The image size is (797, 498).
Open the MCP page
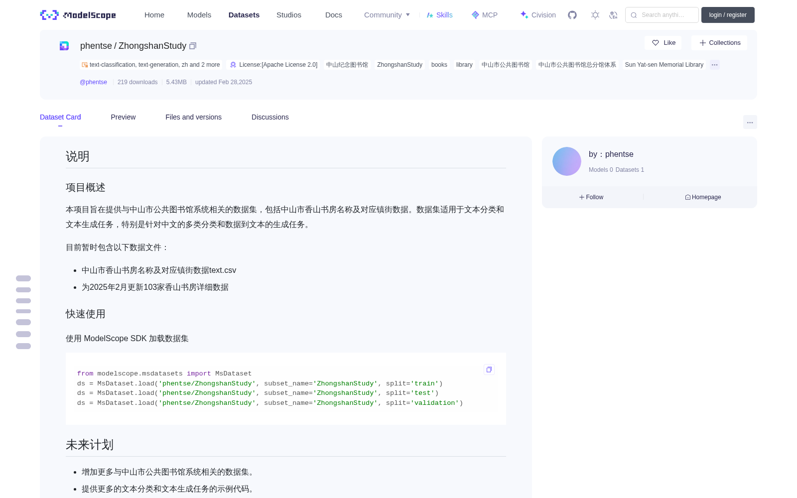[x=485, y=15]
